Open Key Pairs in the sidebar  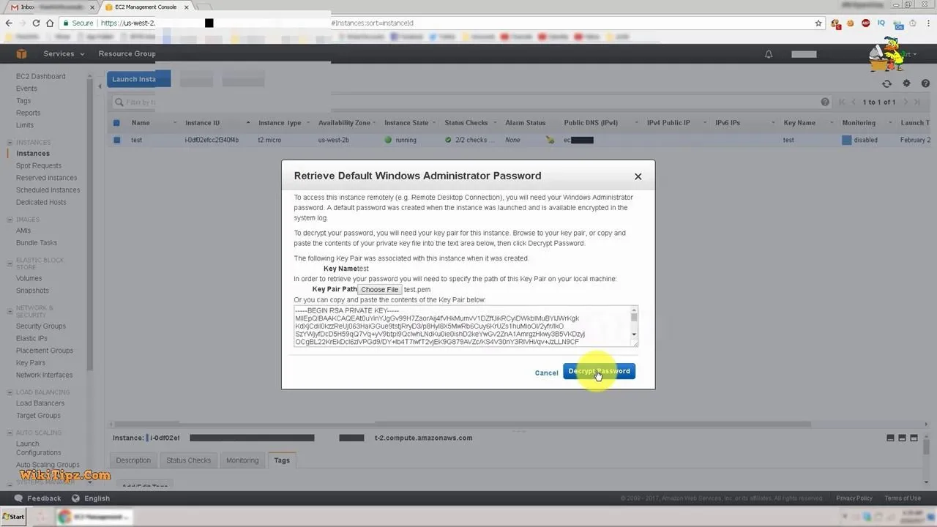pos(31,363)
